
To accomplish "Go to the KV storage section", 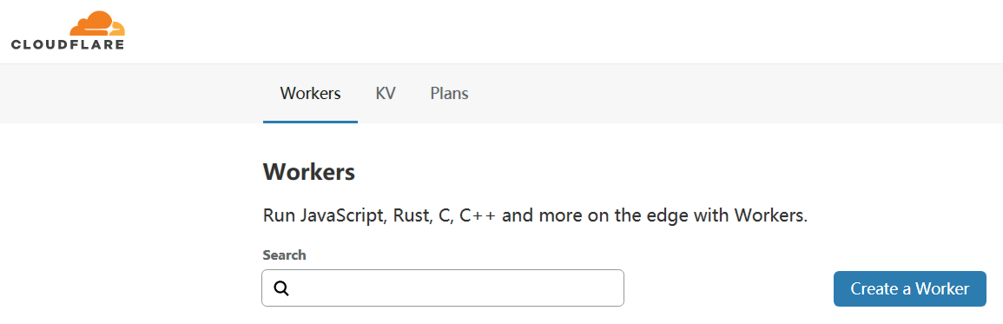I will point(385,94).
